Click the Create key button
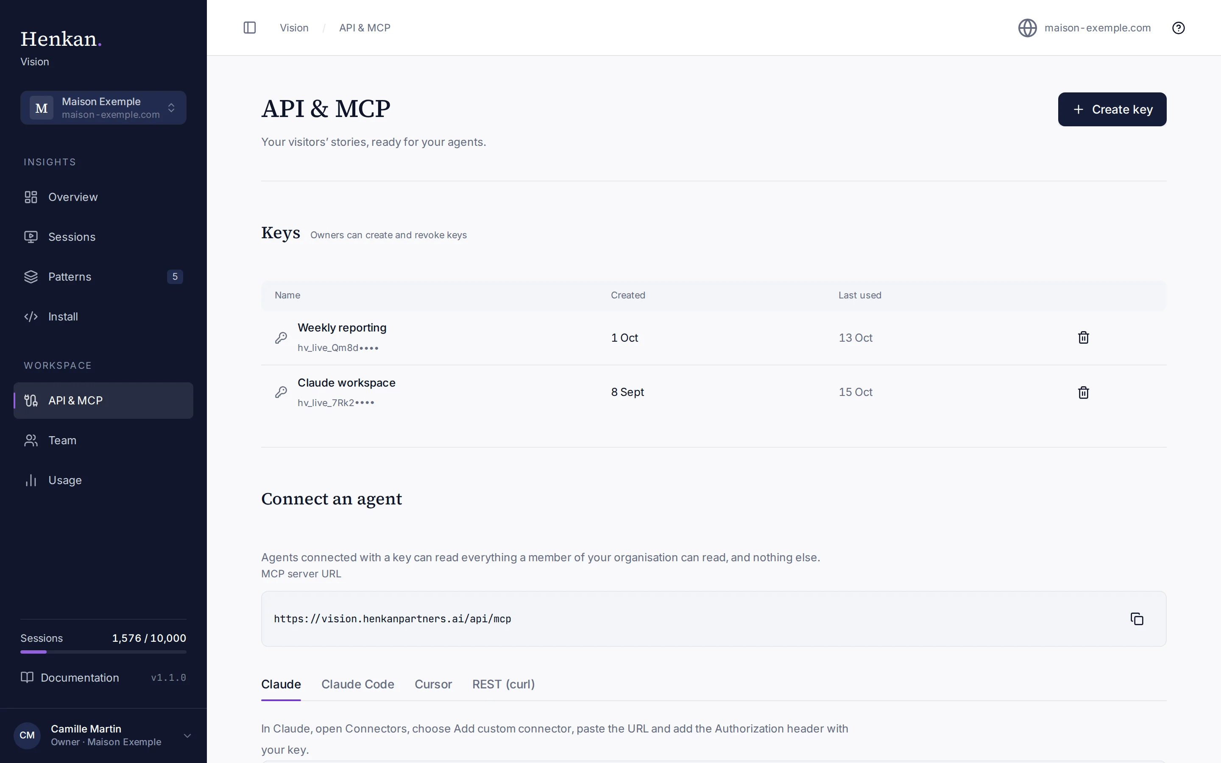The height and width of the screenshot is (763, 1221). (x=1112, y=109)
